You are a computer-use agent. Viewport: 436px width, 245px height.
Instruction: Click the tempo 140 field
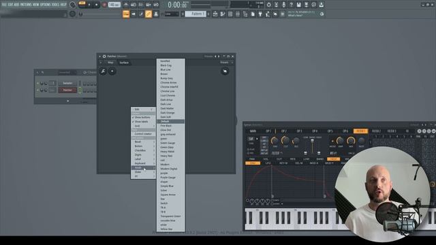(114, 5)
